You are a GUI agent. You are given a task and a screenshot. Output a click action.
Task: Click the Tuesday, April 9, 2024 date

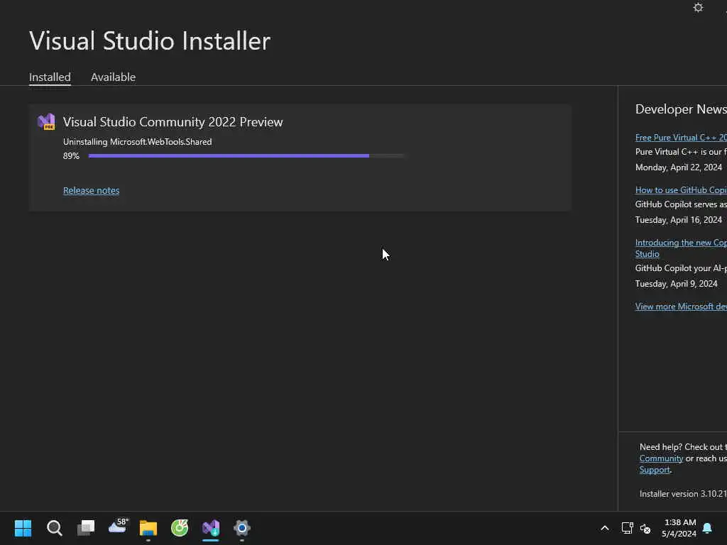pyautogui.click(x=676, y=284)
